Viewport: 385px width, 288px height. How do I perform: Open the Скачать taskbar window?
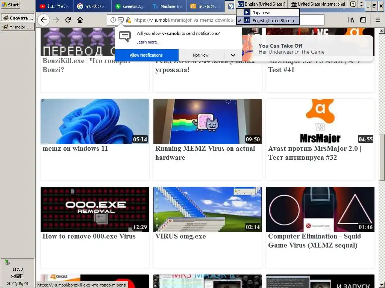point(17,18)
